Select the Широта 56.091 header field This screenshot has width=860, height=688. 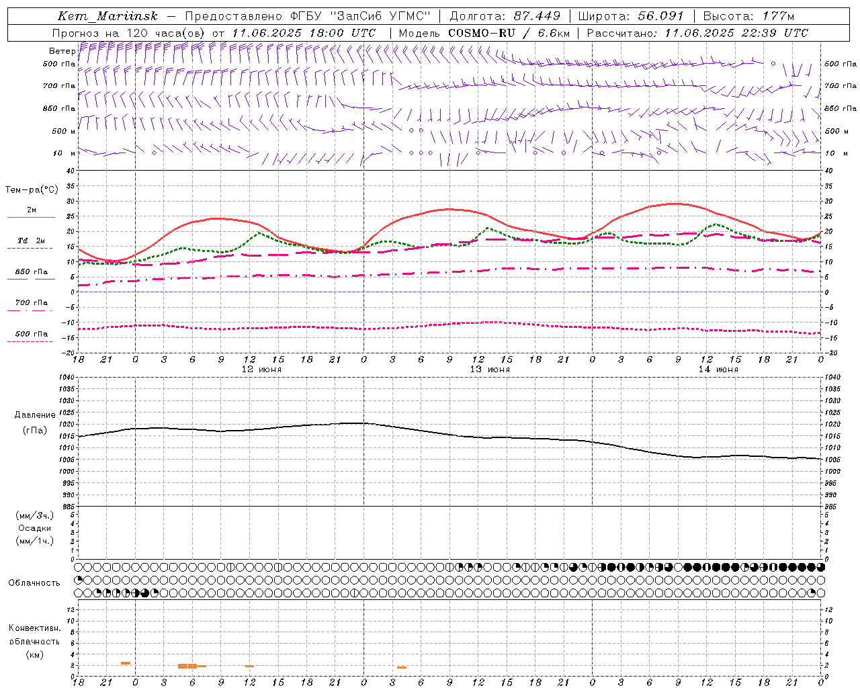click(x=631, y=16)
